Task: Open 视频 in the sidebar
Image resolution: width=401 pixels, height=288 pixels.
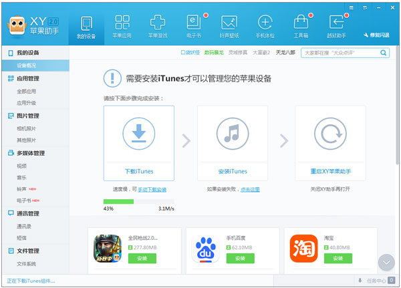Action: point(22,166)
